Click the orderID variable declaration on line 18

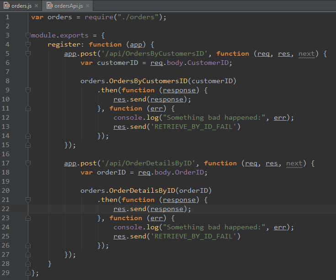point(111,172)
